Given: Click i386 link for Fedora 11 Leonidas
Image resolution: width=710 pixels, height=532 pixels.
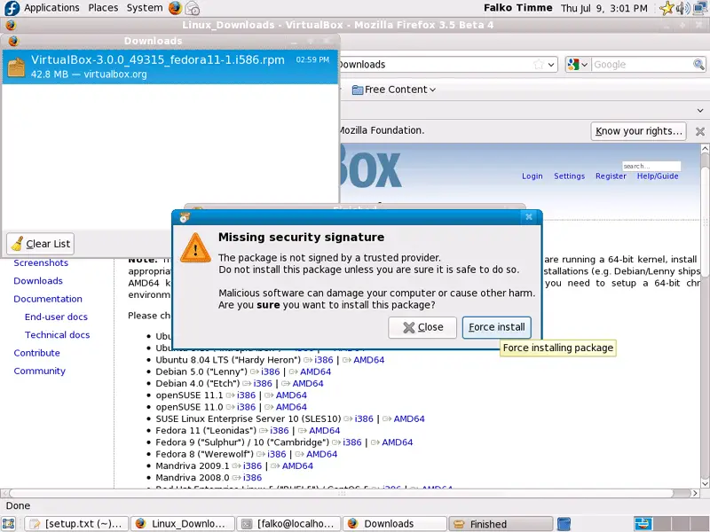Looking at the screenshot, I should (280, 431).
